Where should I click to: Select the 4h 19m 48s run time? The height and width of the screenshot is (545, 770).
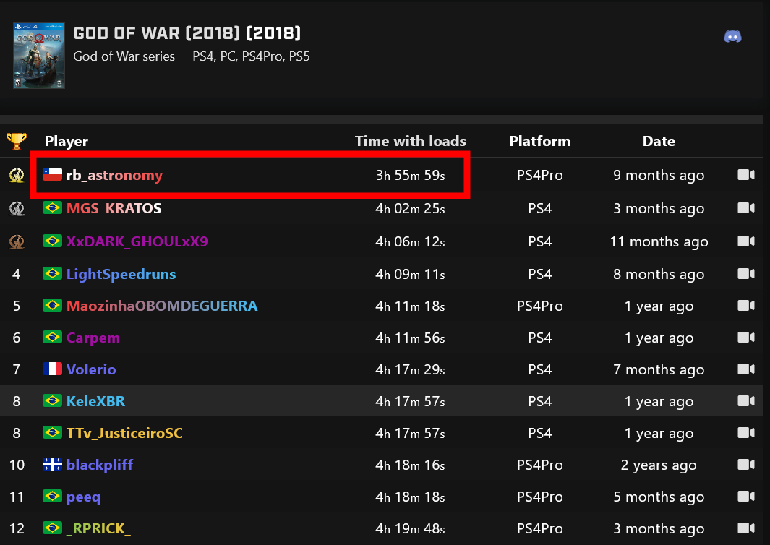(410, 528)
